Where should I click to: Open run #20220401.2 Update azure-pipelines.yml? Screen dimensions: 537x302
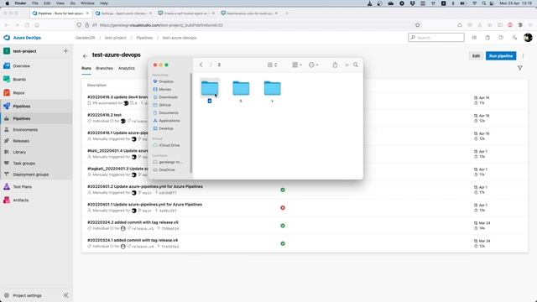tap(145, 186)
